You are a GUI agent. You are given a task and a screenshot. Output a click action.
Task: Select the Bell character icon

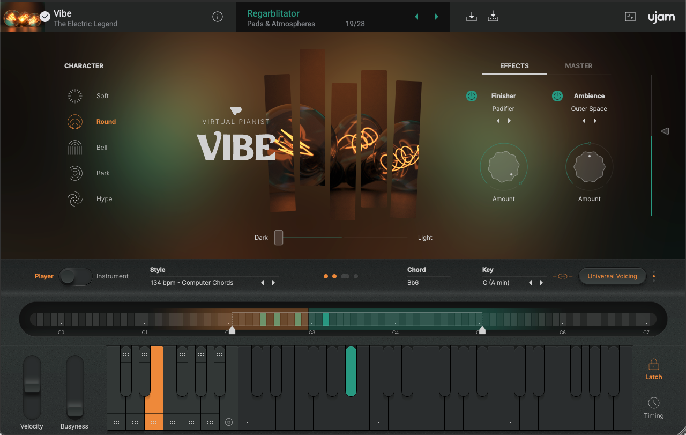point(75,148)
